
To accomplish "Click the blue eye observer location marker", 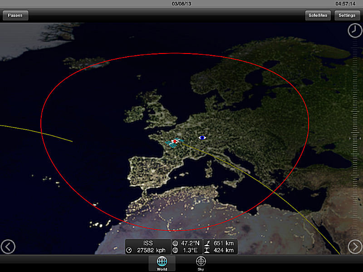I will click(x=202, y=138).
